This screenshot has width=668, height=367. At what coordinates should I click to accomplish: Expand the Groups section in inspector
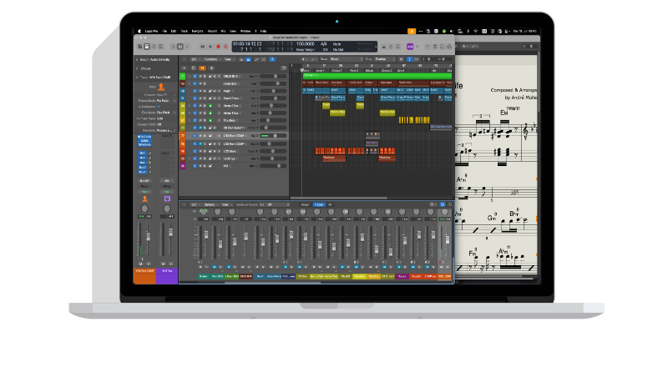(x=137, y=68)
